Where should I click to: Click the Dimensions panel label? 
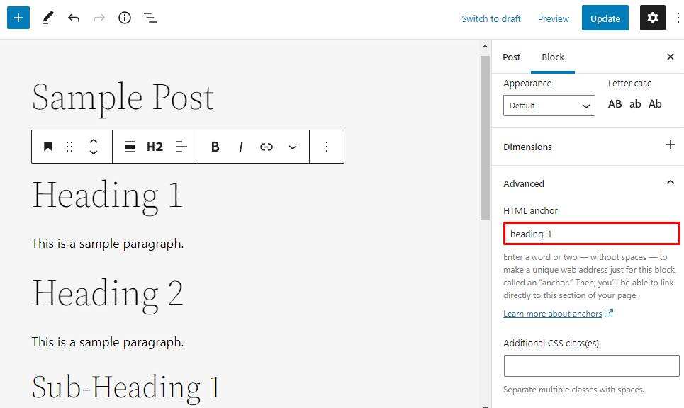coord(527,147)
